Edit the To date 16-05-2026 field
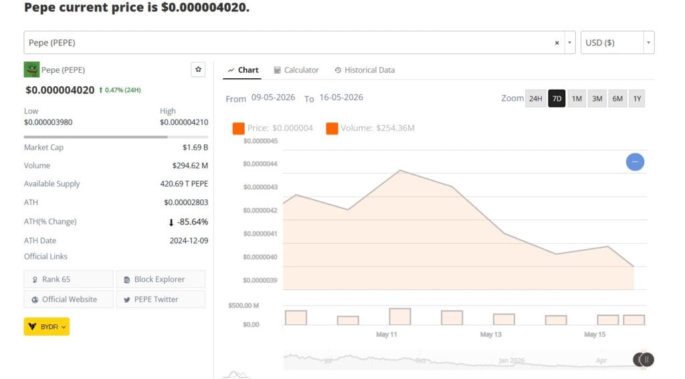Viewport: 685px width, 379px height. coord(341,98)
